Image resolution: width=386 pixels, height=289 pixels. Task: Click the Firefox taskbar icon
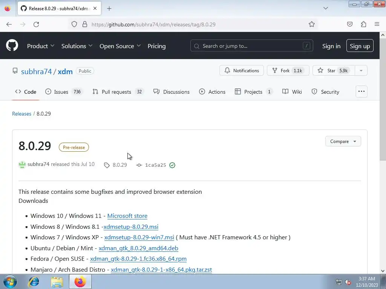point(80,281)
